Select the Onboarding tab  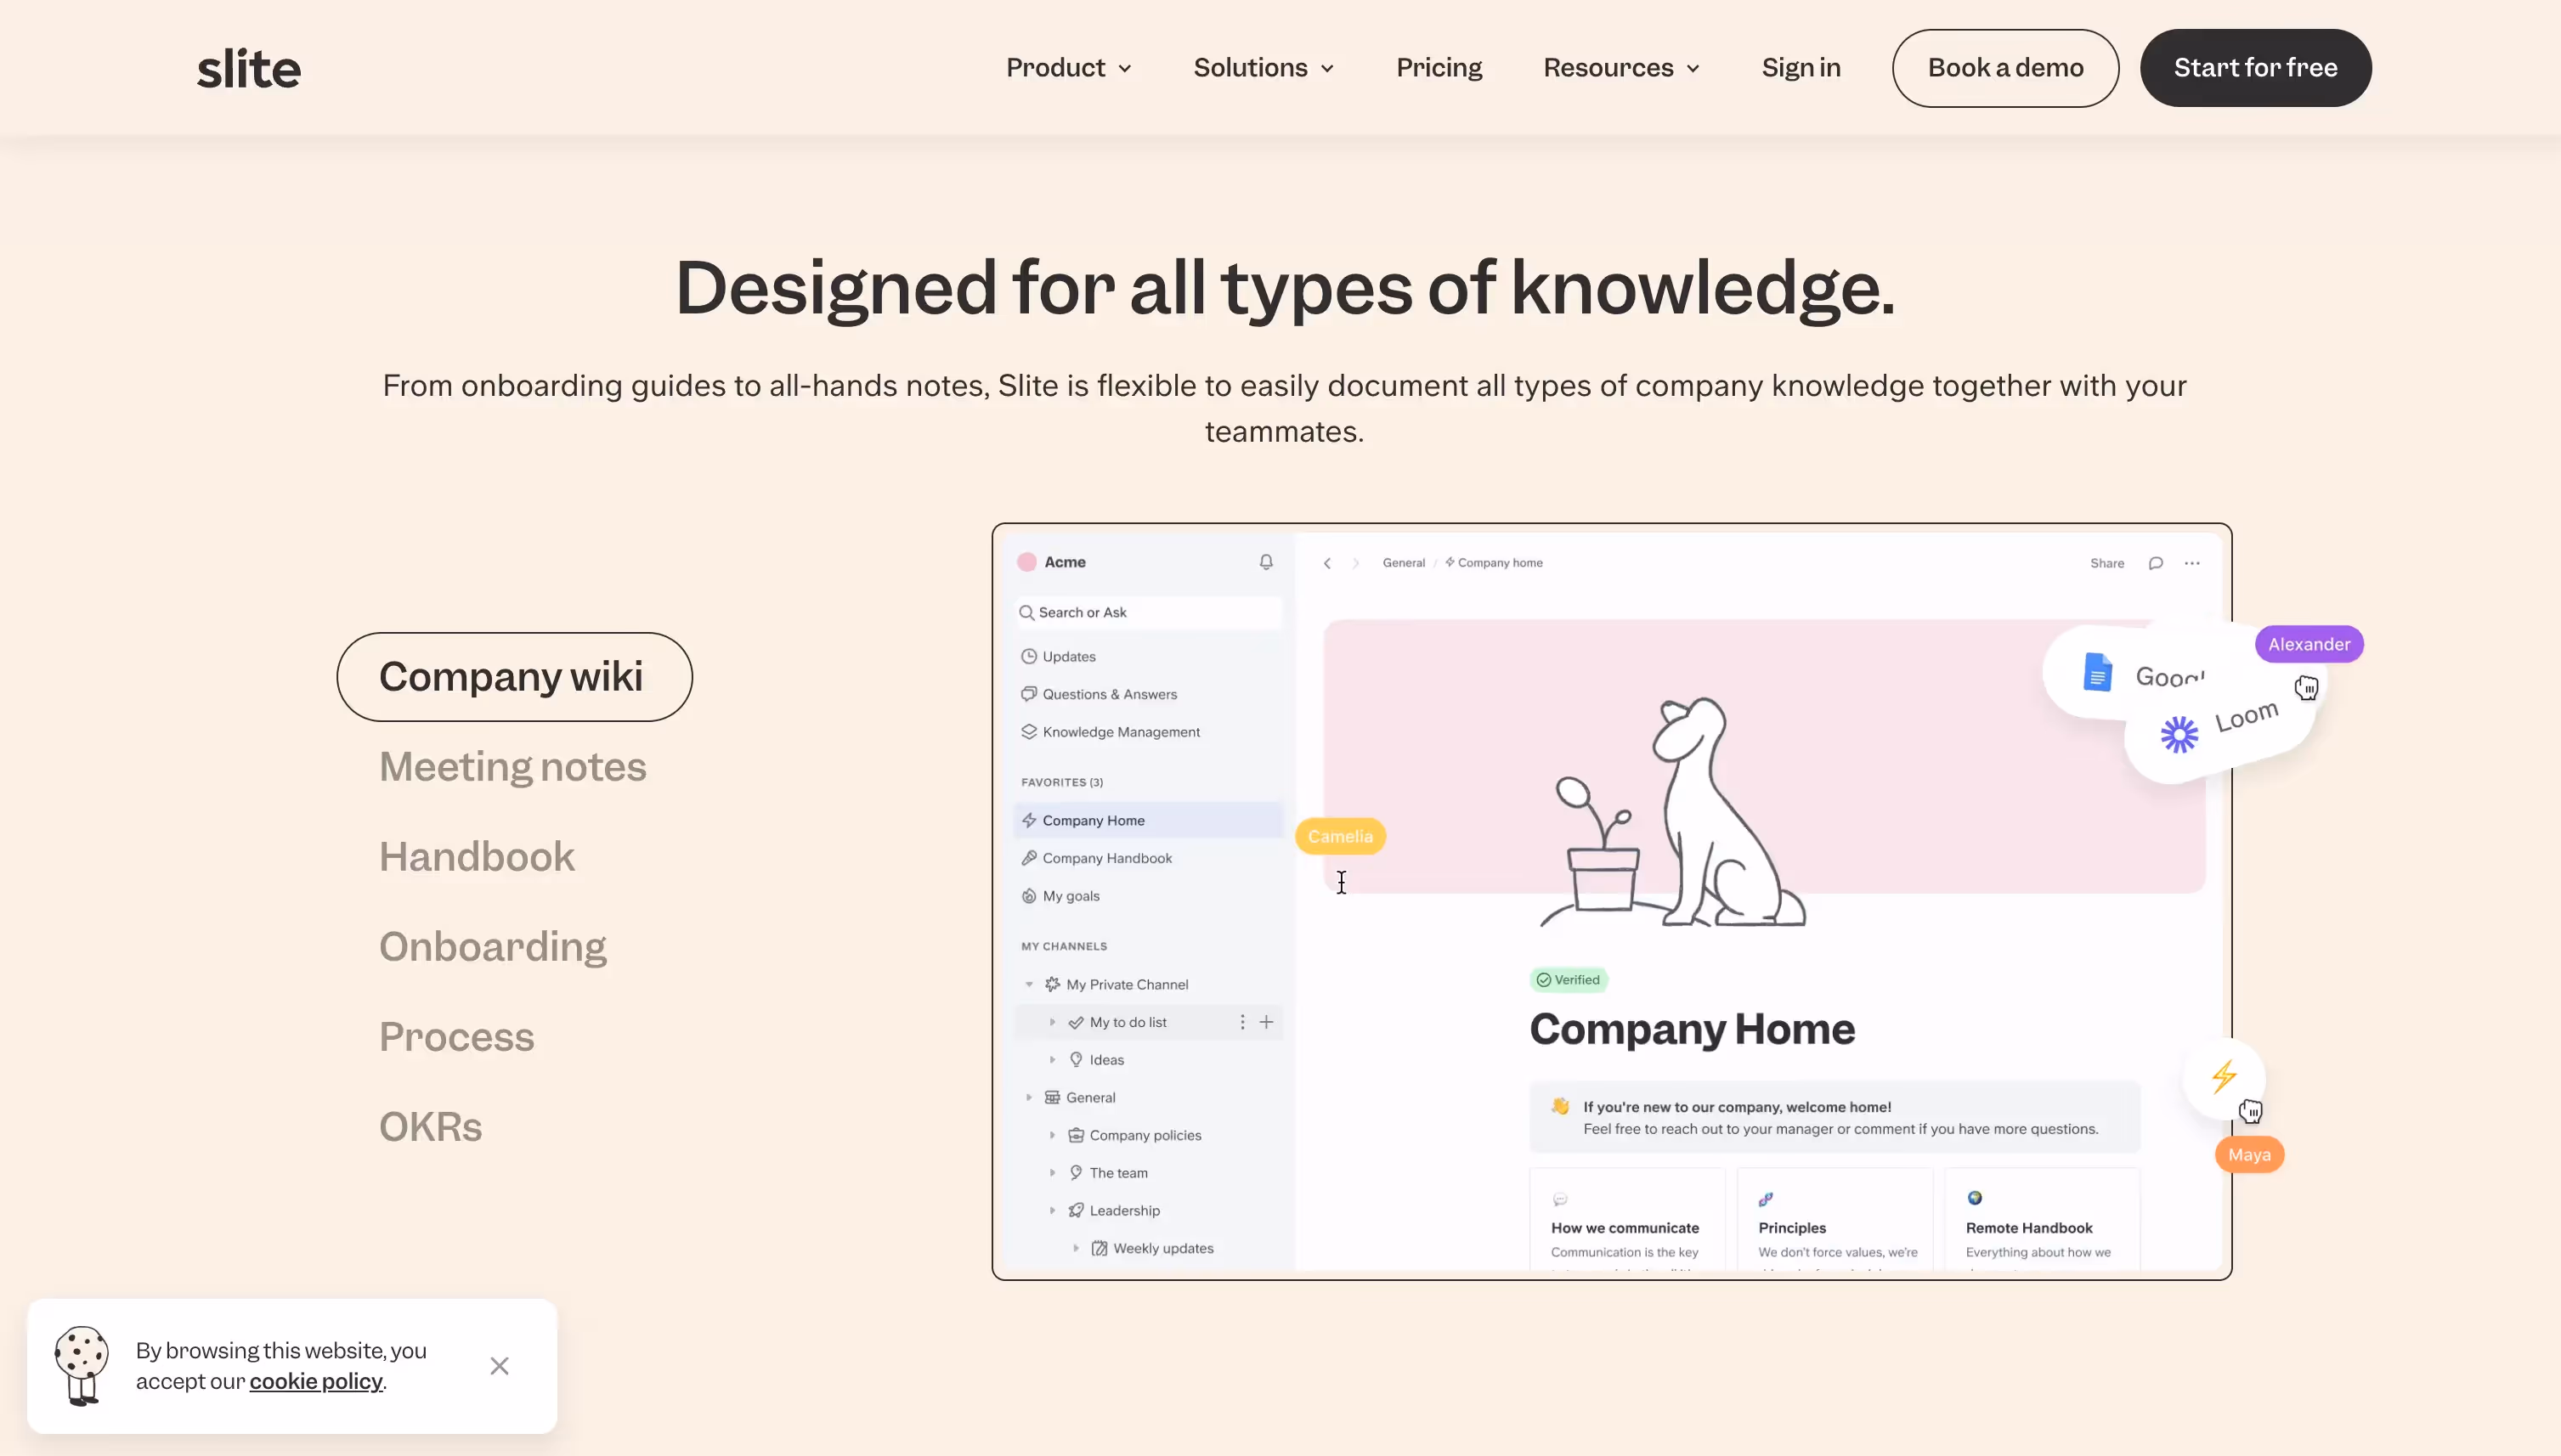click(x=493, y=947)
